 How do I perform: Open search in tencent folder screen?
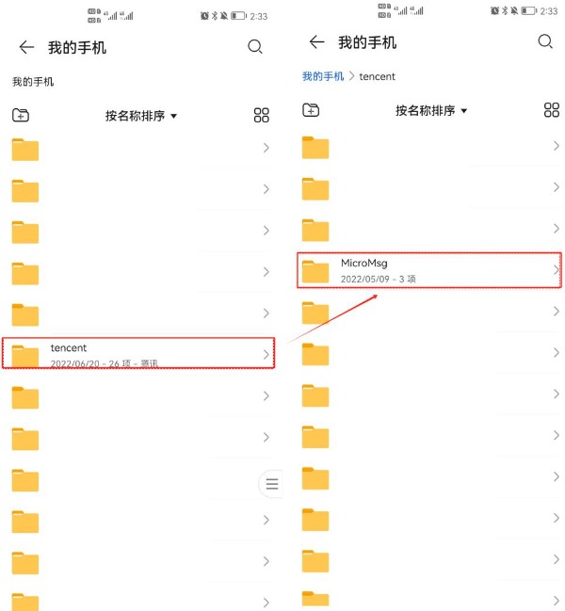[545, 41]
